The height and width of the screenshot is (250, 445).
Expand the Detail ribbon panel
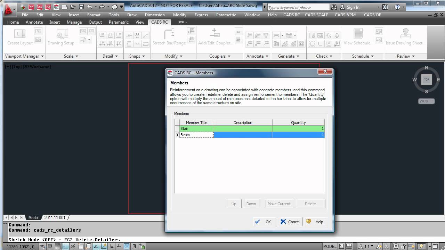(x=110, y=56)
